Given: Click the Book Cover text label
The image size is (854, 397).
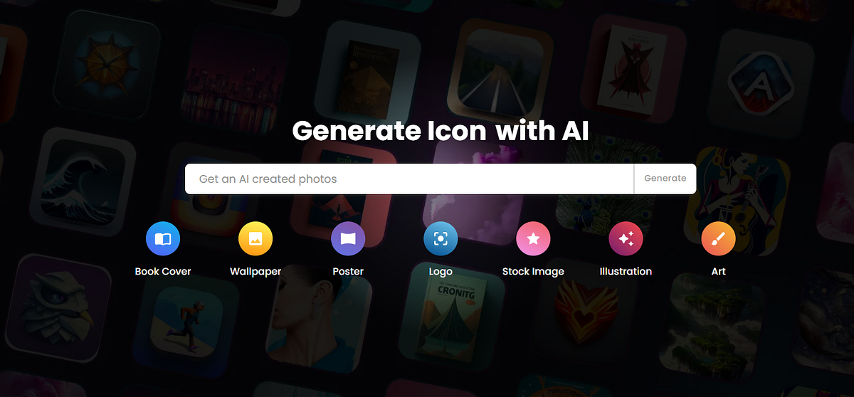Looking at the screenshot, I should [x=163, y=271].
